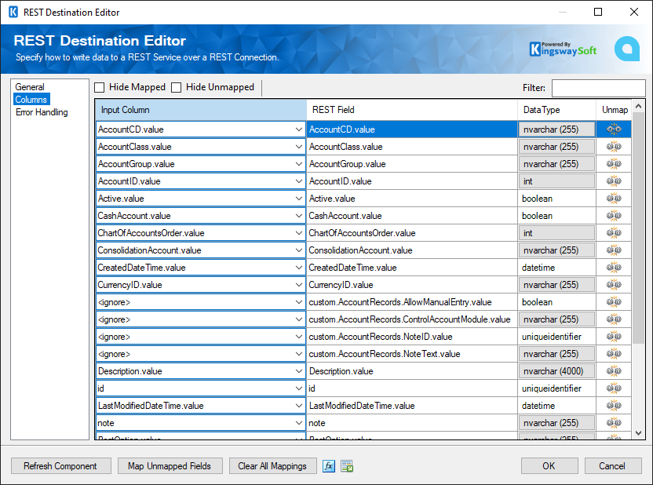Enable the Hide Unmapped checkbox
The image size is (653, 485).
[177, 87]
